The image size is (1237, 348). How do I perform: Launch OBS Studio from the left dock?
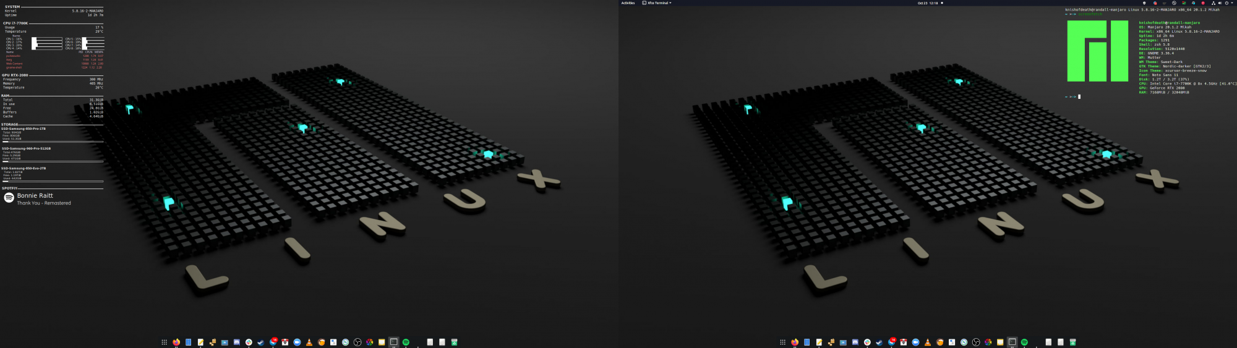pos(357,342)
